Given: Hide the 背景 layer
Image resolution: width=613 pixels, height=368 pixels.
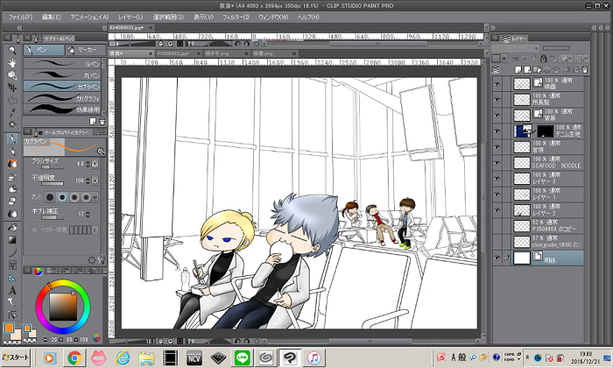Looking at the screenshot, I should [x=497, y=116].
